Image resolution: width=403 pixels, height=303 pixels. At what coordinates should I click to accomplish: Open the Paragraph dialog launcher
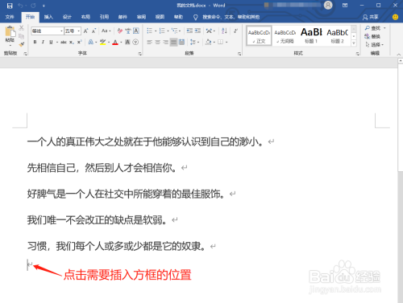[x=239, y=54]
